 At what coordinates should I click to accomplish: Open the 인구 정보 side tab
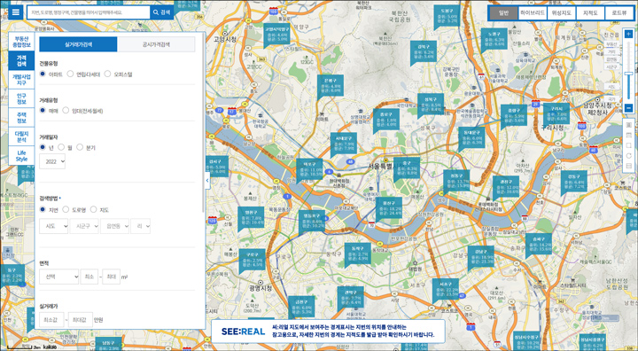tap(21, 98)
